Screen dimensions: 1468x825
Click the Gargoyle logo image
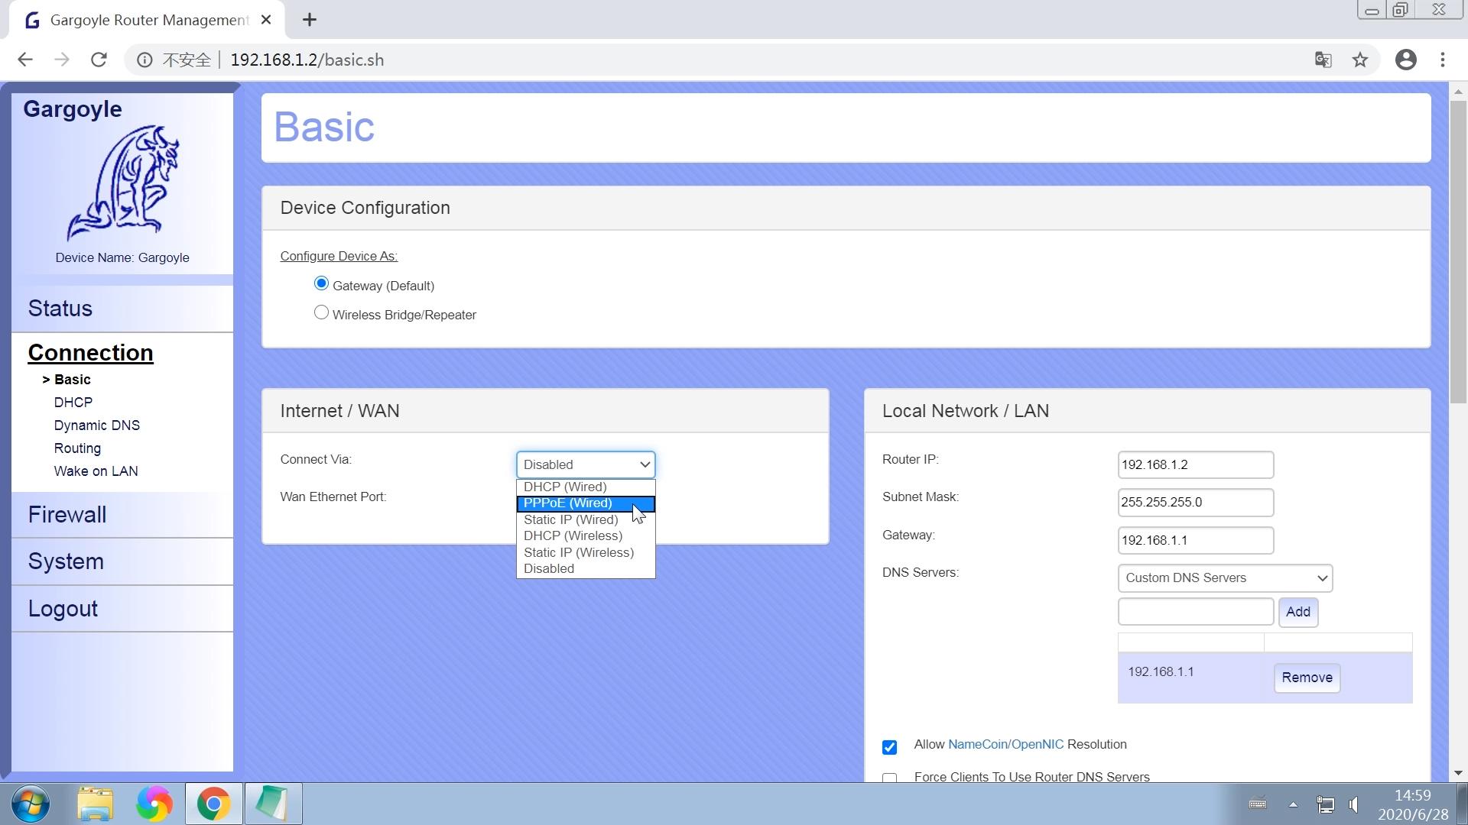click(122, 183)
